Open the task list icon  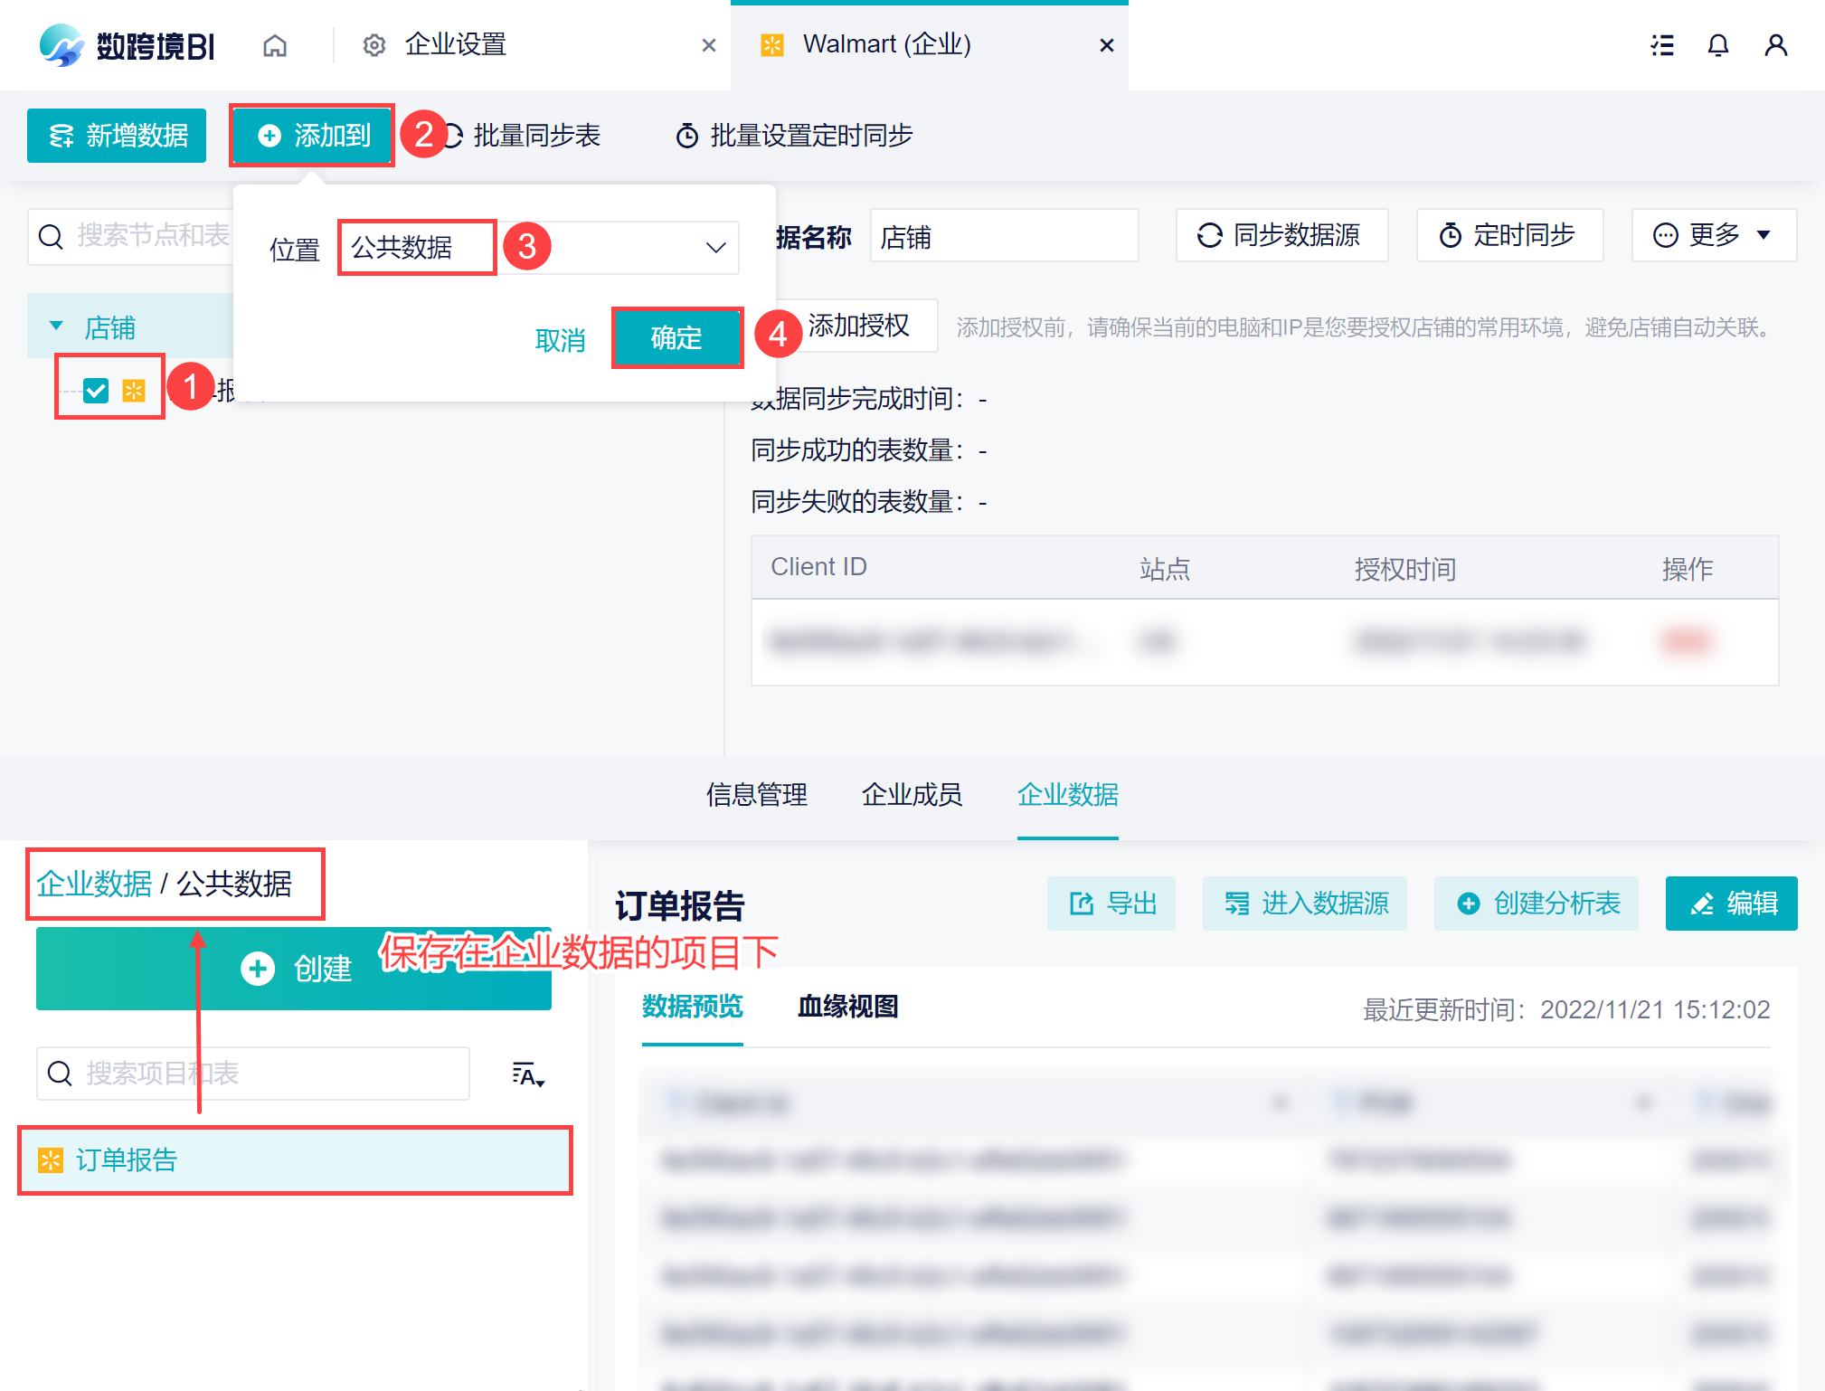pos(1661,45)
